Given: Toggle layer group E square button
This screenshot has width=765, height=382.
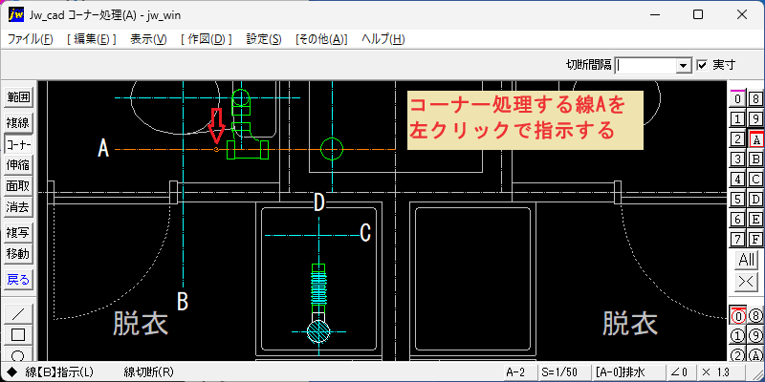Looking at the screenshot, I should pyautogui.click(x=755, y=220).
